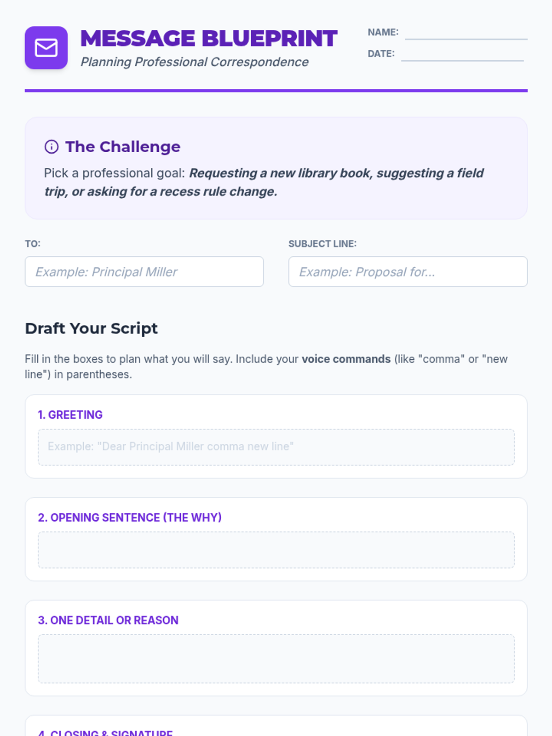Image resolution: width=552 pixels, height=736 pixels.
Task: Click the One Detail or Reason text box
Action: 276,659
